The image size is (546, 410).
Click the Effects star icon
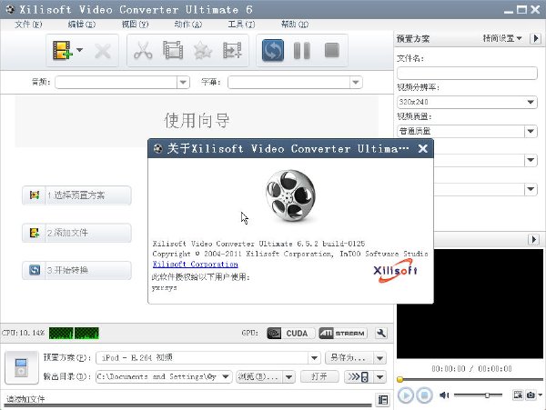203,51
